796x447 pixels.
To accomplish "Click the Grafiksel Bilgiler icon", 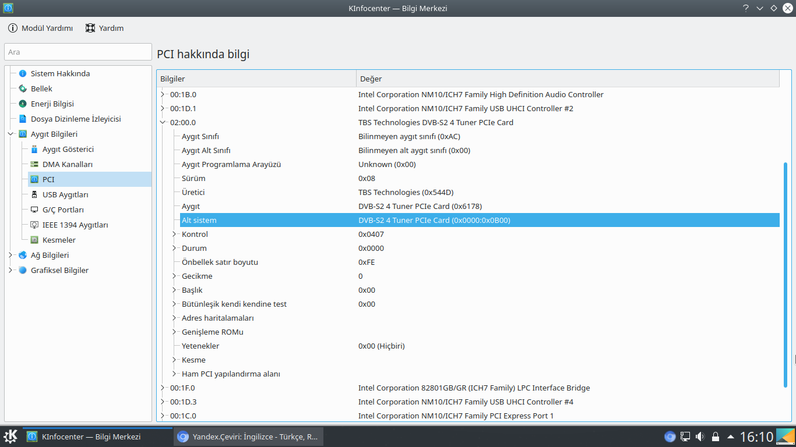I will (x=23, y=270).
